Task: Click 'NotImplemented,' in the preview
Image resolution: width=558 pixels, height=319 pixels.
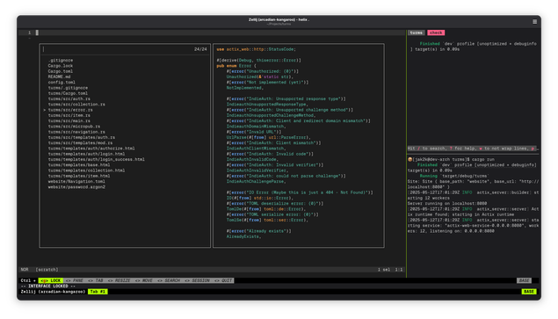Action: [x=245, y=88]
